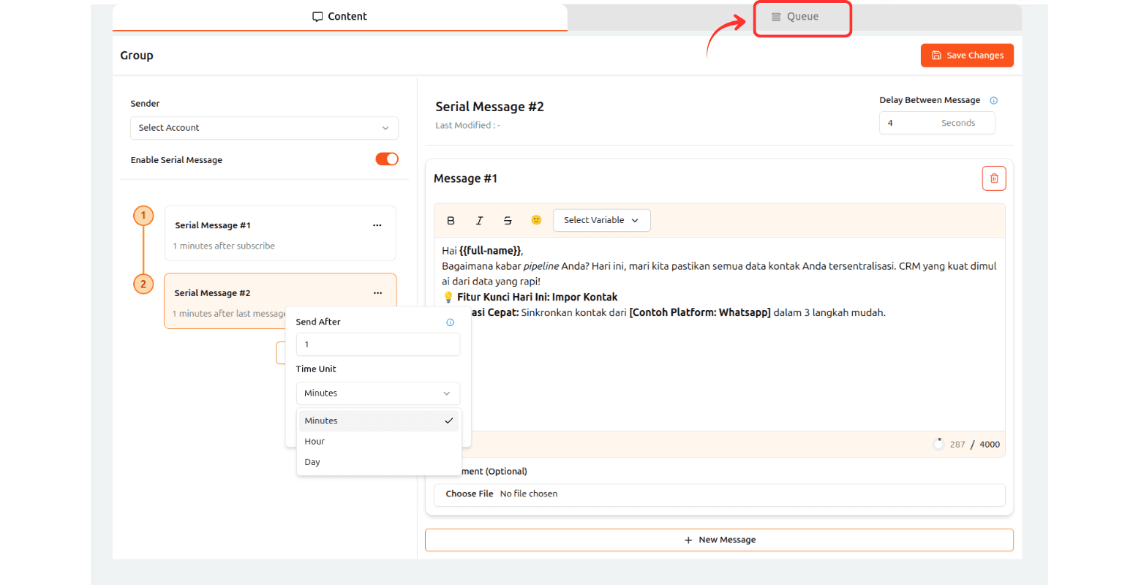Choose Hour from time unit list
This screenshot has width=1141, height=585.
[x=315, y=442]
